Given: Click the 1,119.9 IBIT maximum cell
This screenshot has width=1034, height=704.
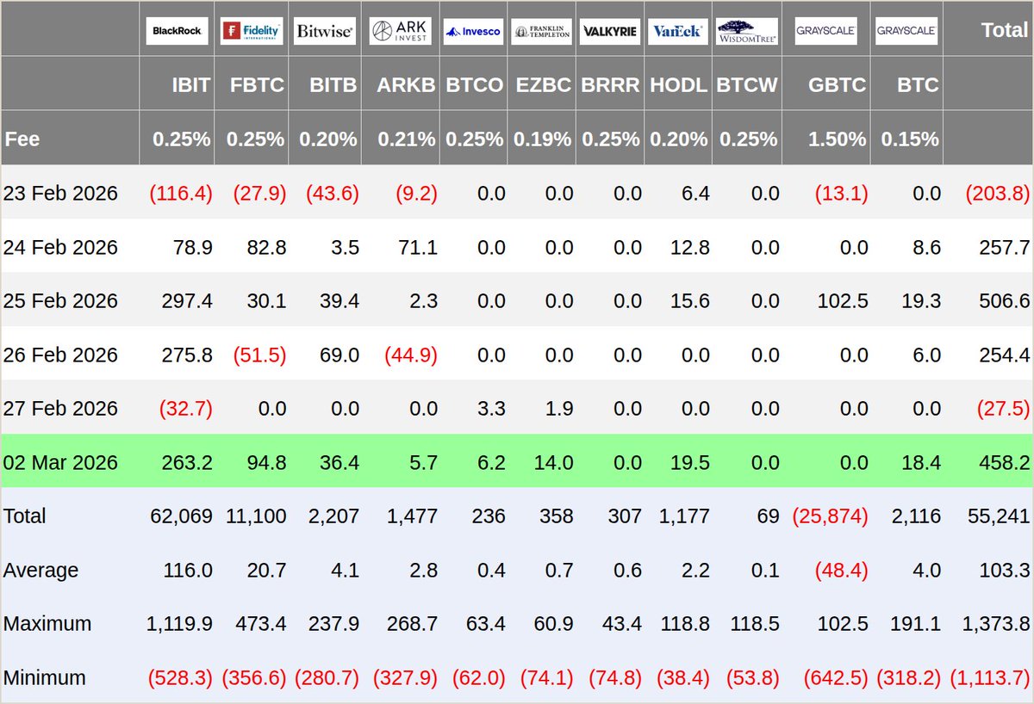Looking at the screenshot, I should click(181, 624).
